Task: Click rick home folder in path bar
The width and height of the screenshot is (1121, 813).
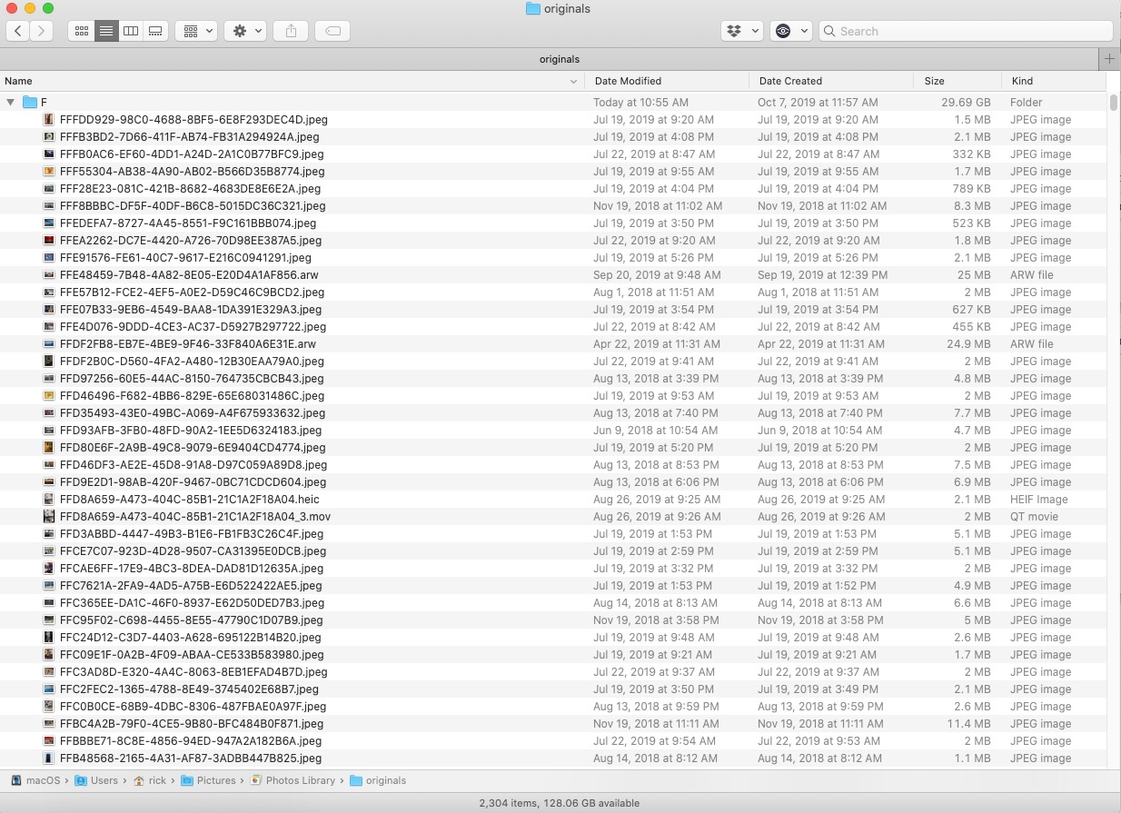Action: pyautogui.click(x=150, y=780)
